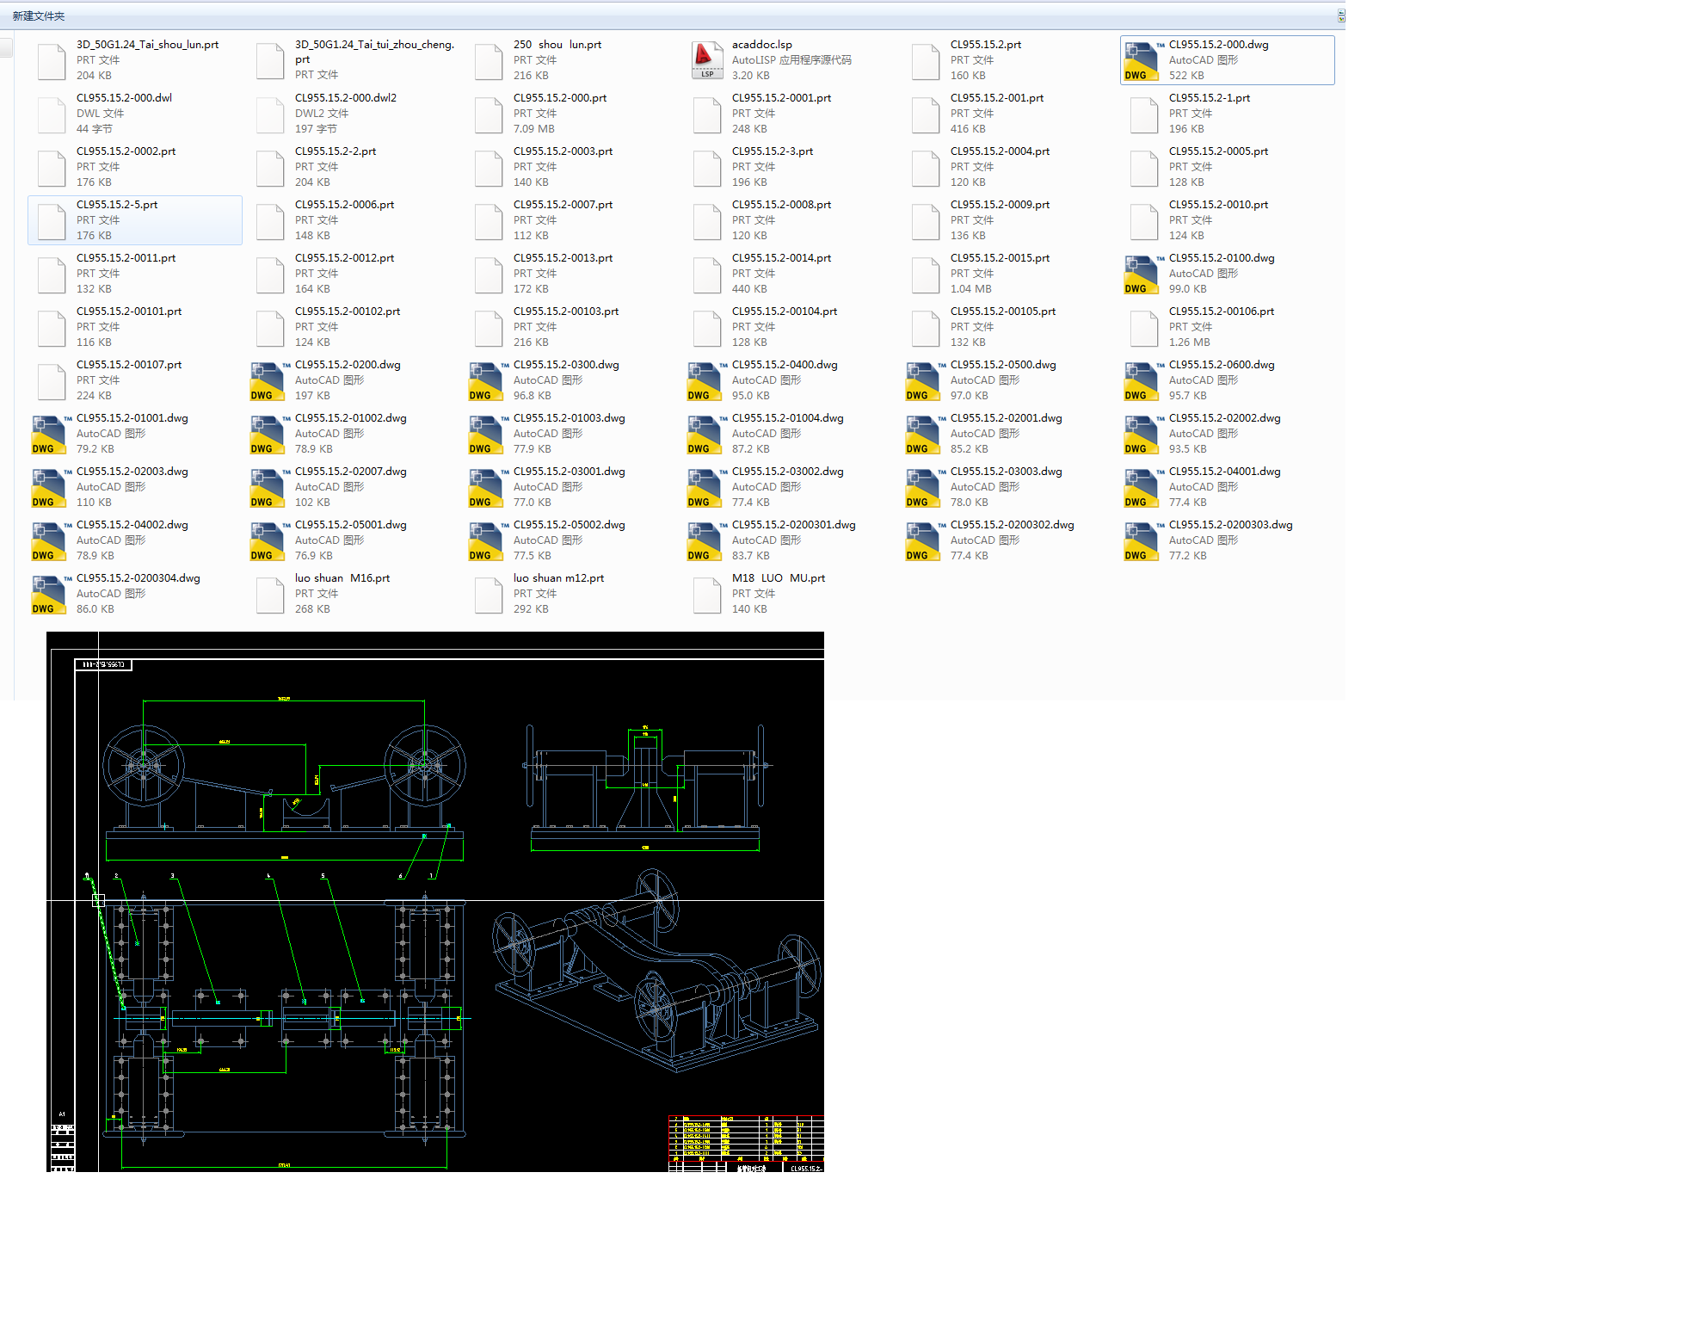Select CL955.15.2-0100.dwg drawing icon
Viewport: 1681px width, 1339px height.
pyautogui.click(x=1142, y=274)
